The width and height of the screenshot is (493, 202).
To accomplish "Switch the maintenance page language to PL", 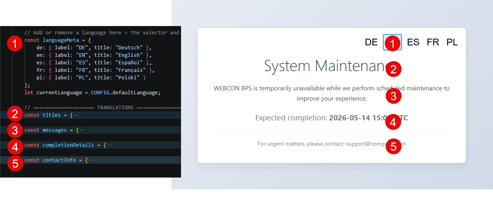I will 452,42.
